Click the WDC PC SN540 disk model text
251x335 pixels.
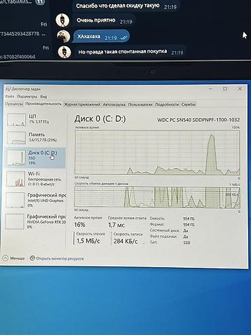pyautogui.click(x=199, y=120)
